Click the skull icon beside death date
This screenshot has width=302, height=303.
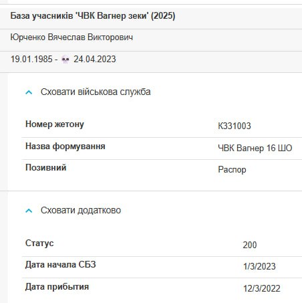[x=65, y=60]
